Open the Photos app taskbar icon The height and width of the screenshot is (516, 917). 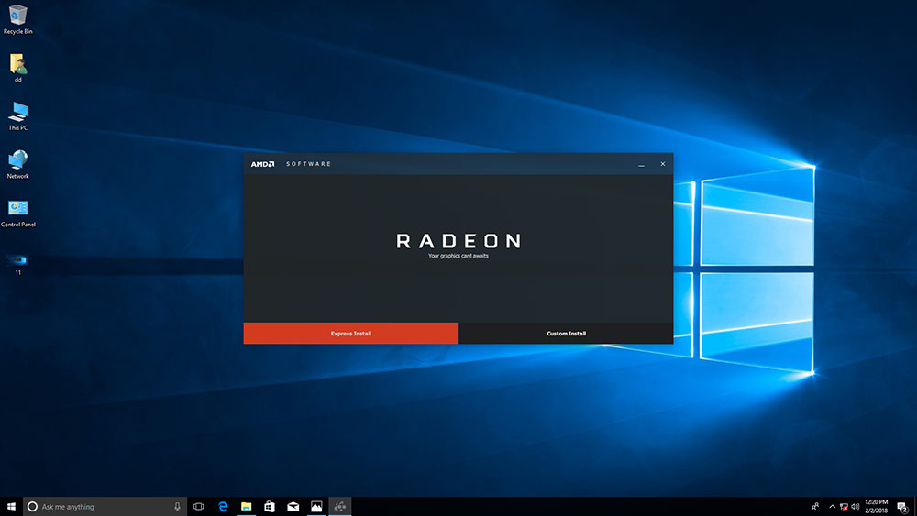(x=316, y=507)
